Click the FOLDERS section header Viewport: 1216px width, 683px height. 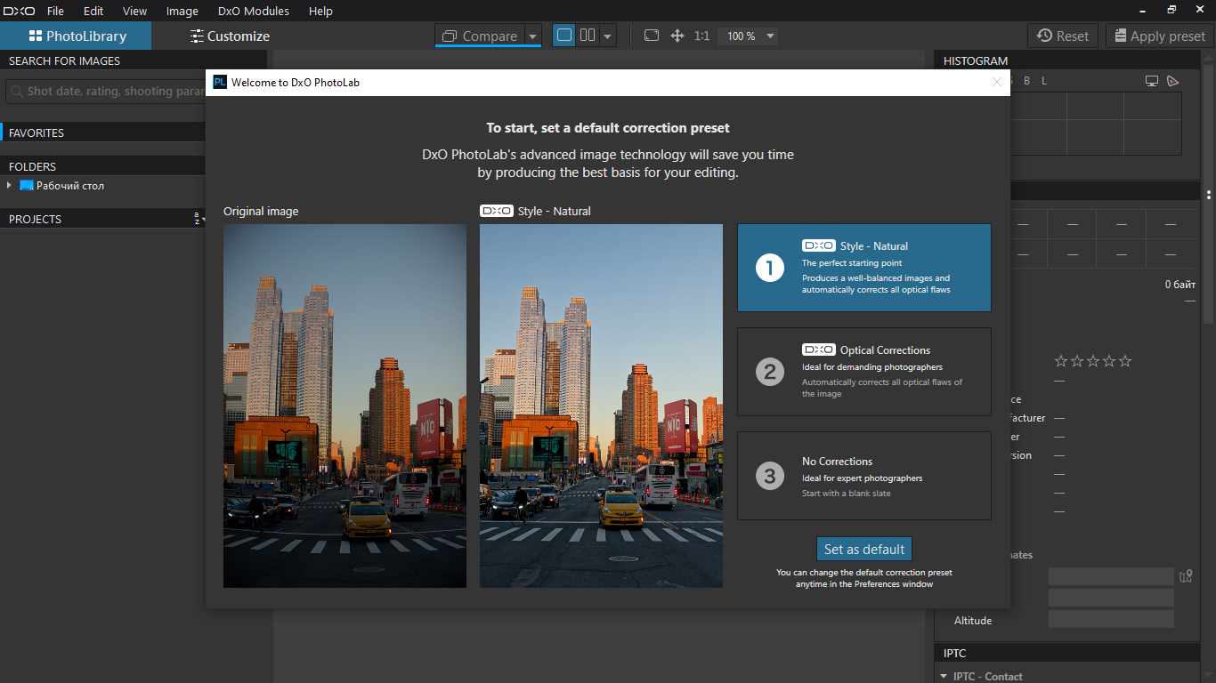[102, 166]
